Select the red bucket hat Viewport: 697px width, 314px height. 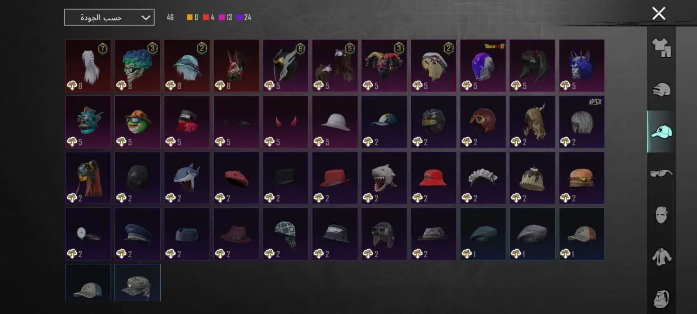[434, 178]
